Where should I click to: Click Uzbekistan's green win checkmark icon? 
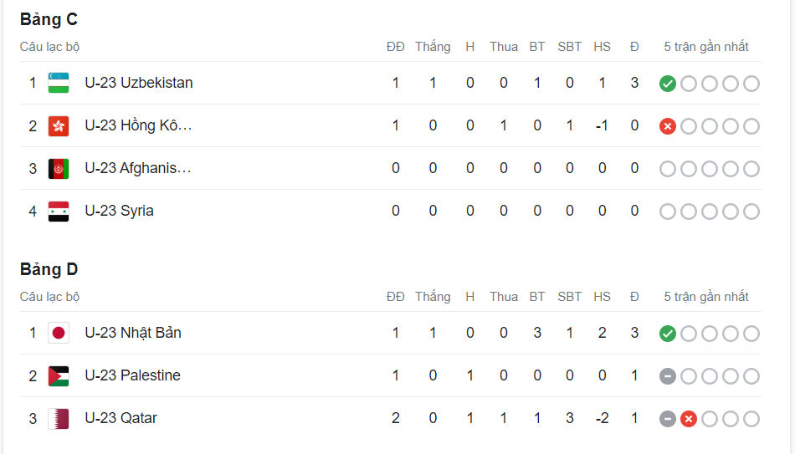(x=667, y=83)
